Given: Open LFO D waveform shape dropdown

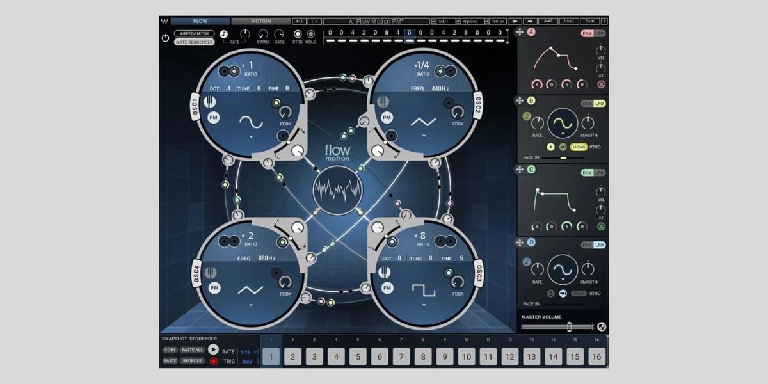Looking at the screenshot, I should pyautogui.click(x=563, y=280).
